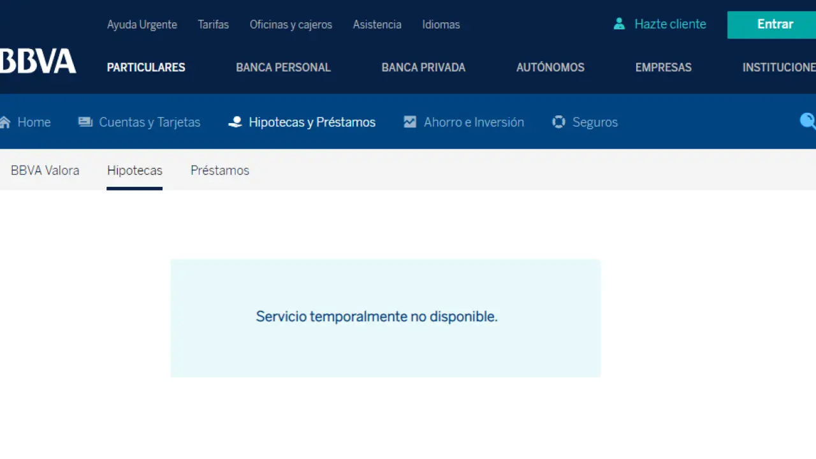Click the Ahorro e Inversión chart icon
The height and width of the screenshot is (459, 816).
point(410,122)
